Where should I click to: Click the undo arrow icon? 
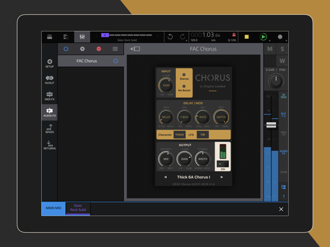click(170, 37)
